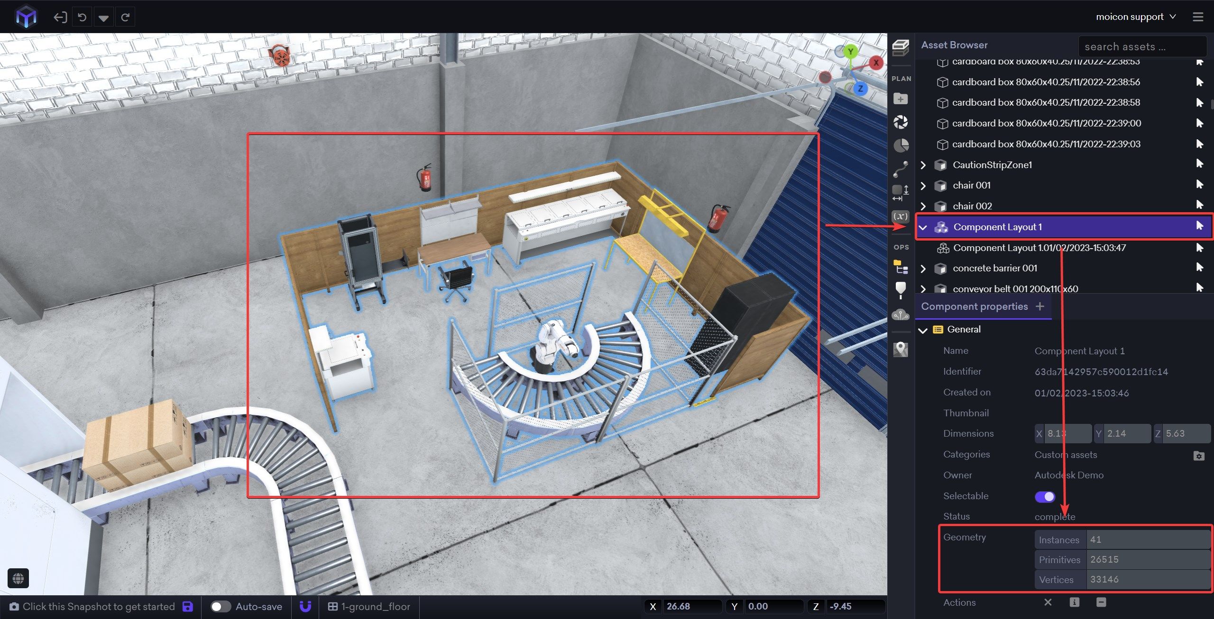This screenshot has width=1214, height=619.
Task: Open the map location pin icon
Action: (900, 350)
